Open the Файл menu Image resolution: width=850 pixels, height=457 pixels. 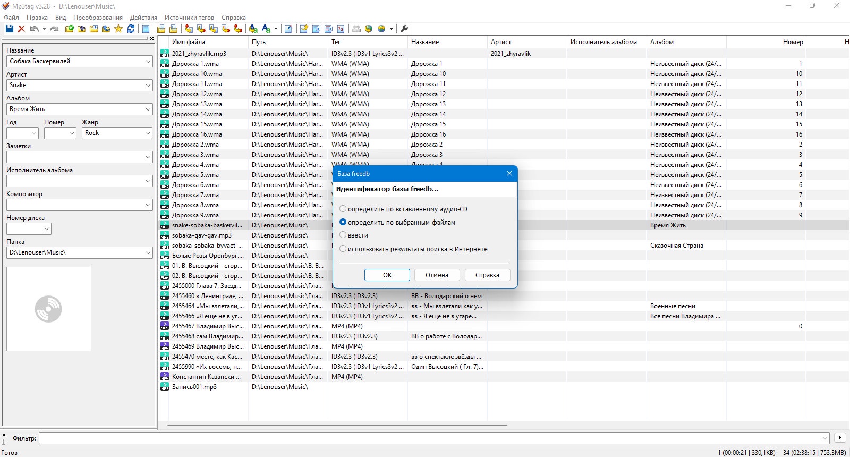coord(11,18)
